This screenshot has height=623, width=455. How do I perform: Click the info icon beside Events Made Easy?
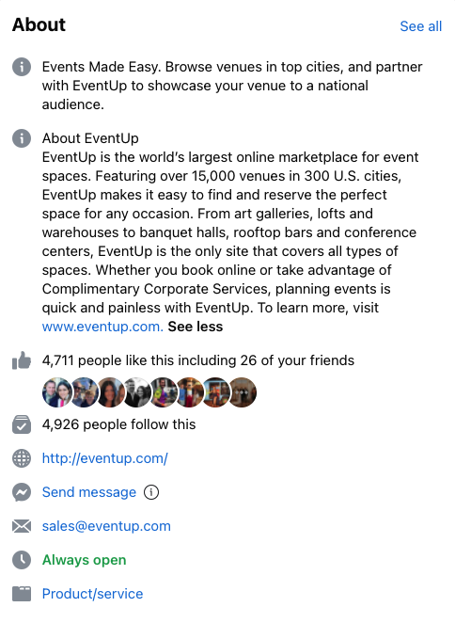pos(22,67)
